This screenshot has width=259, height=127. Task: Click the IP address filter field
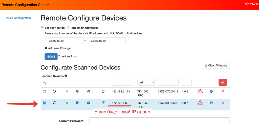123,82
